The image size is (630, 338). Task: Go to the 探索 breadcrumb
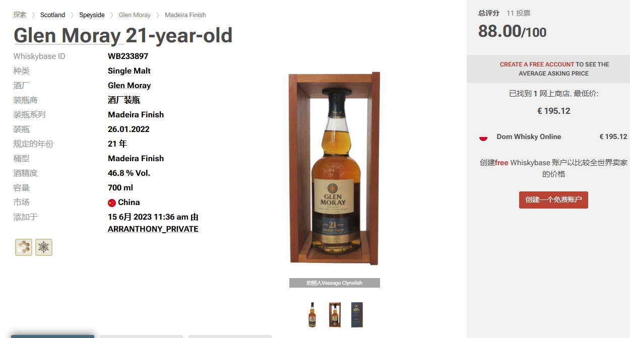tap(20, 15)
